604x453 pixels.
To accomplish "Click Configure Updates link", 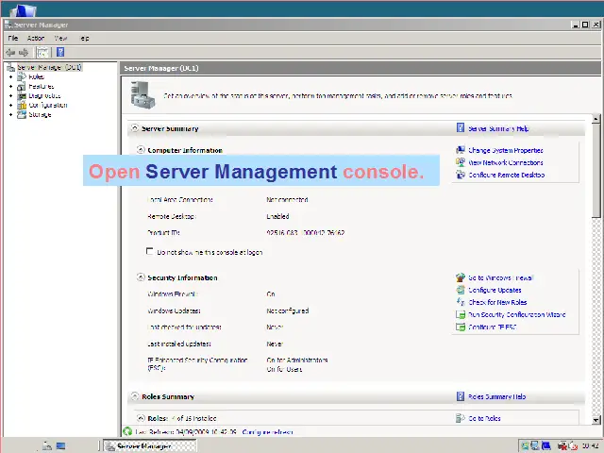I will 495,290.
